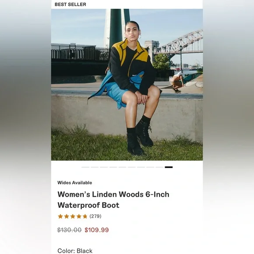Click the active black tenth slide indicator
This screenshot has height=254, width=254.
[x=169, y=167]
